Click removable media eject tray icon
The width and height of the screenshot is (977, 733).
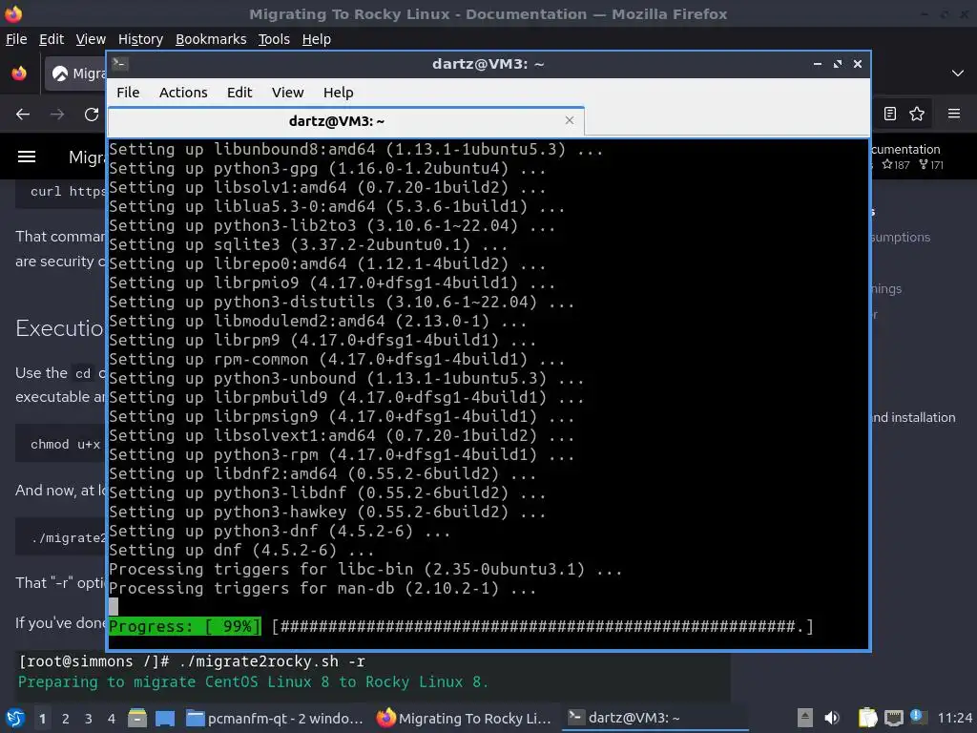coord(805,718)
